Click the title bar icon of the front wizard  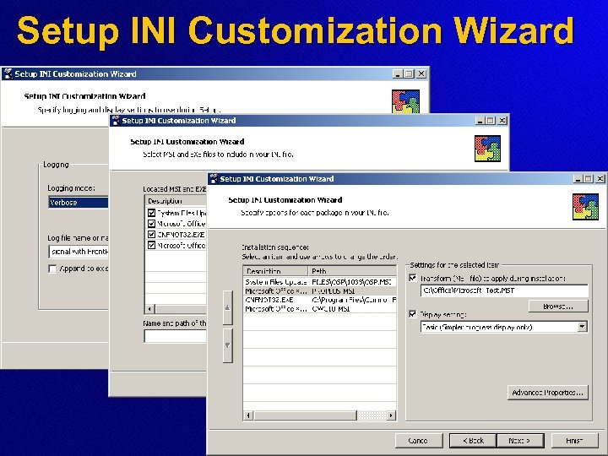pyautogui.click(x=214, y=179)
